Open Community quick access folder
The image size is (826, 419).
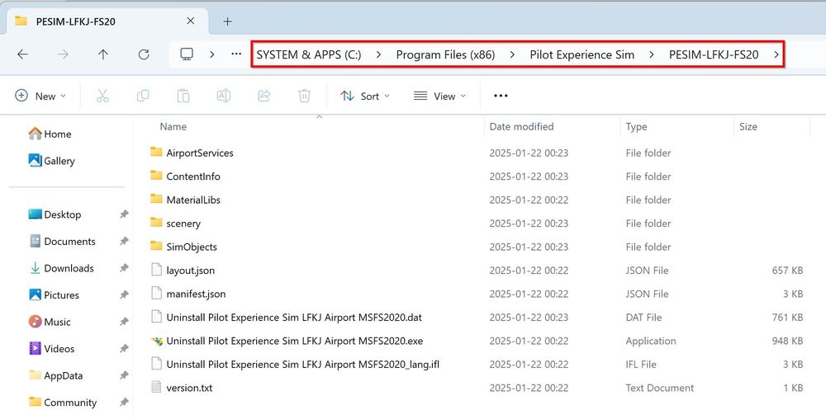[63, 403]
